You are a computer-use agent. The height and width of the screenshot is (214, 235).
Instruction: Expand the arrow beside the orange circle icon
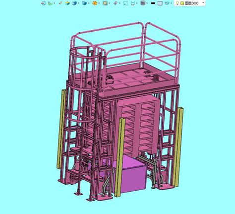(99, 3)
